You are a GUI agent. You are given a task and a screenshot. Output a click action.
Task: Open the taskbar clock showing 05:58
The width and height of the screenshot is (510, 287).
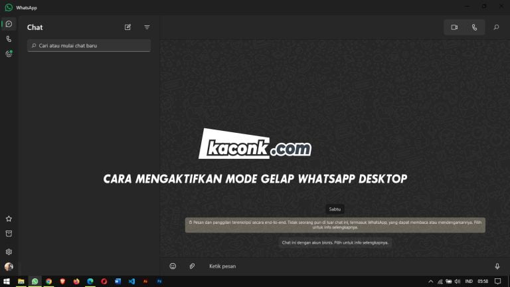pos(483,282)
